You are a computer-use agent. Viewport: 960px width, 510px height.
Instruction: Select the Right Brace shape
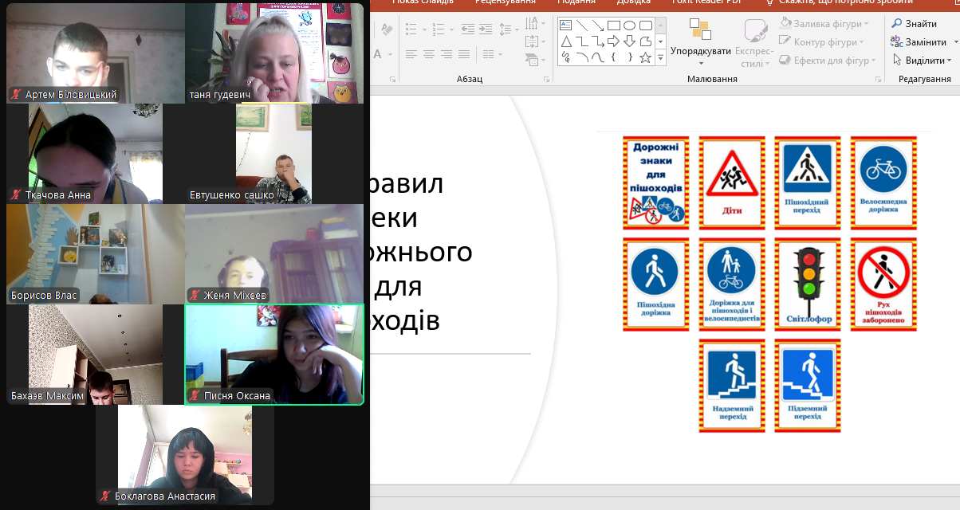630,57
